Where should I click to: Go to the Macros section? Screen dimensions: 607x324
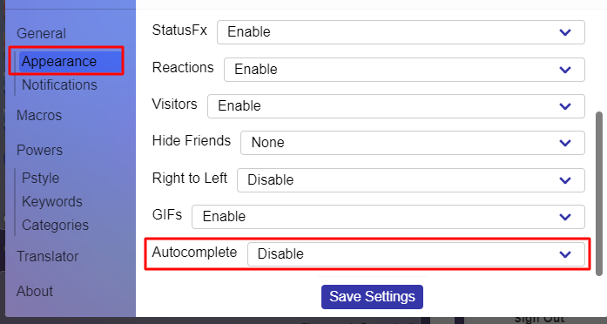click(39, 115)
